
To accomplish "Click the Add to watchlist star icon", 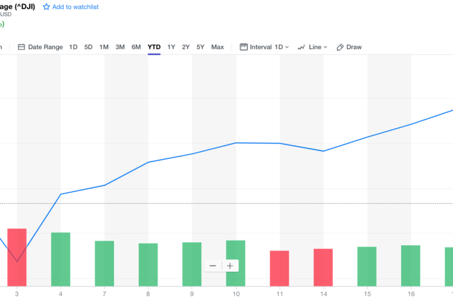I will [46, 7].
